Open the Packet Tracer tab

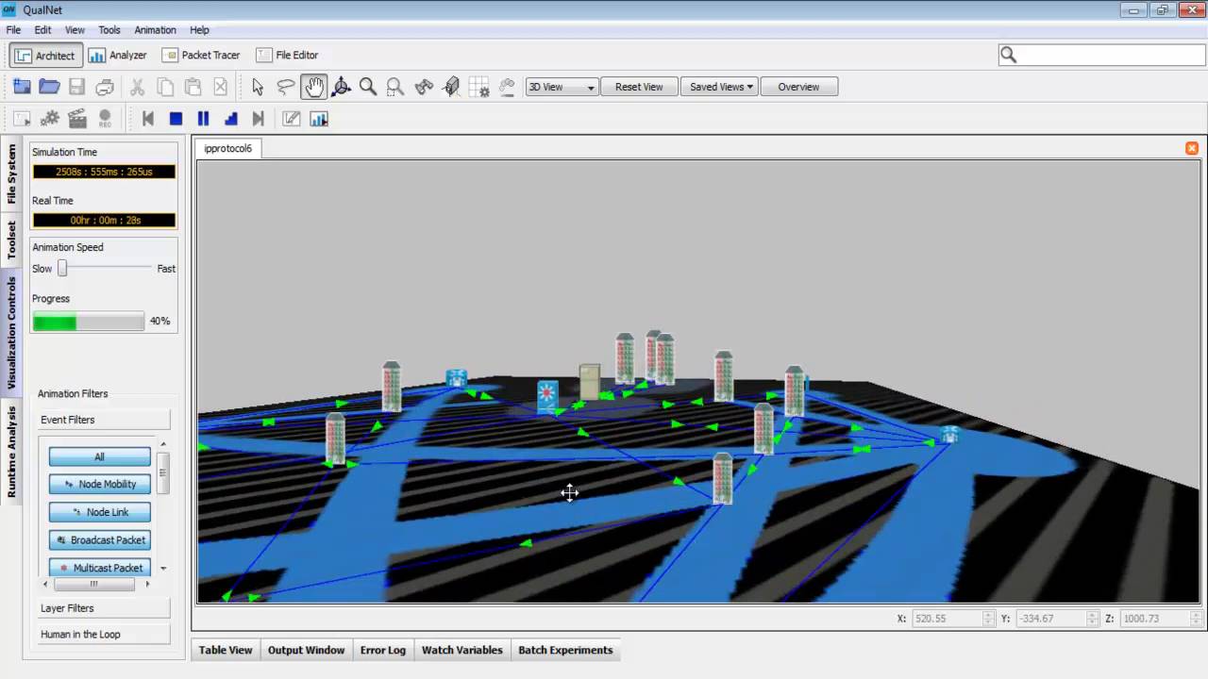coord(200,56)
